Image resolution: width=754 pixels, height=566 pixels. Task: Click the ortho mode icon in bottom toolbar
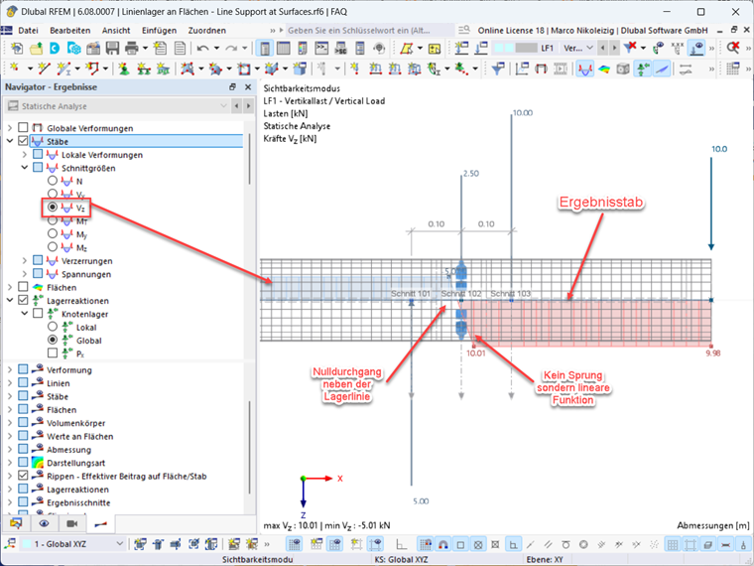[x=401, y=544]
